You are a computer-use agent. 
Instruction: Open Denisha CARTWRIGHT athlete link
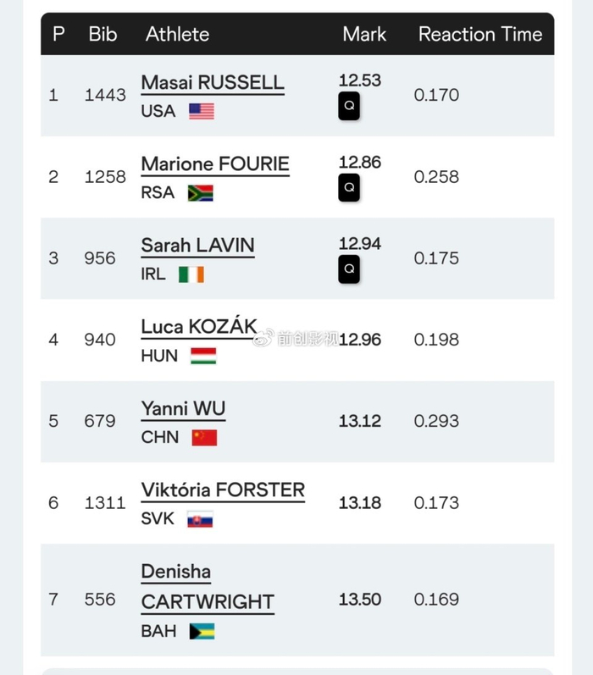208,586
